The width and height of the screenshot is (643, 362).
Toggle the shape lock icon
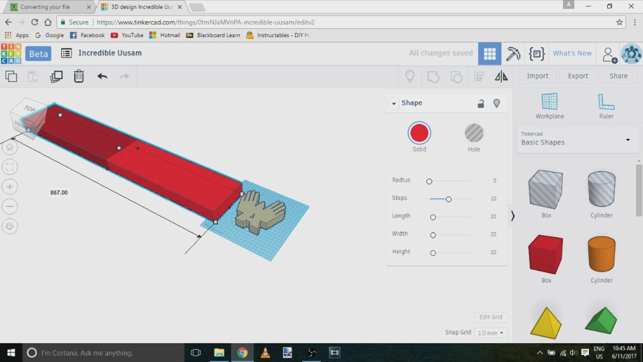tap(481, 104)
